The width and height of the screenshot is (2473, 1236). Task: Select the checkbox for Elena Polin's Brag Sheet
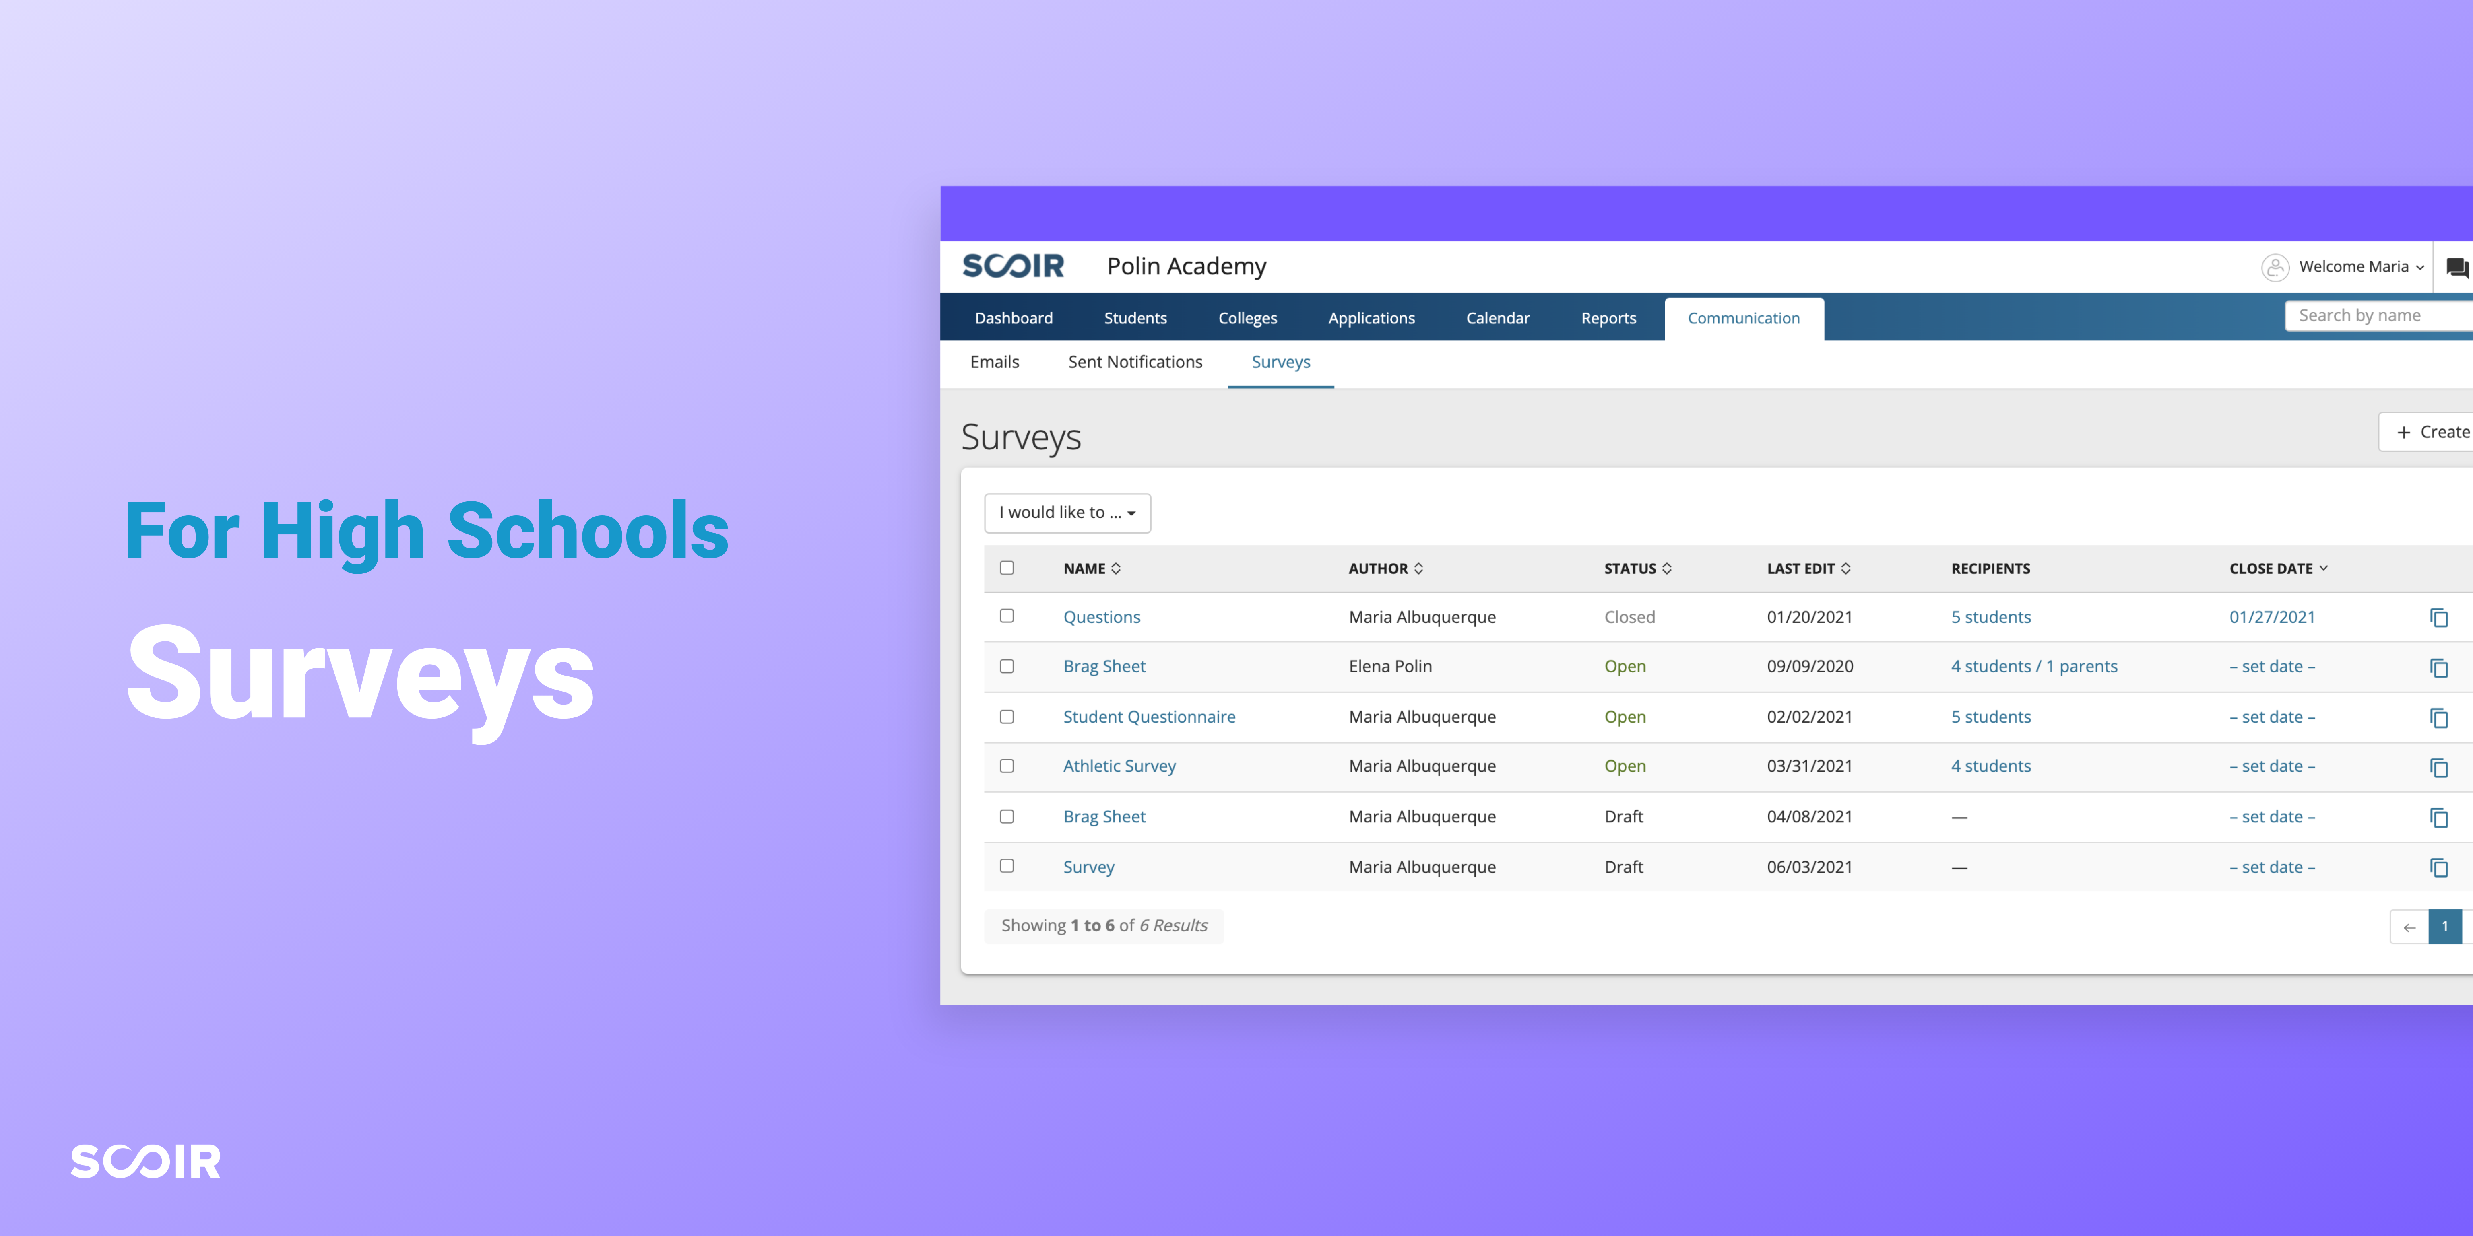click(x=1007, y=666)
